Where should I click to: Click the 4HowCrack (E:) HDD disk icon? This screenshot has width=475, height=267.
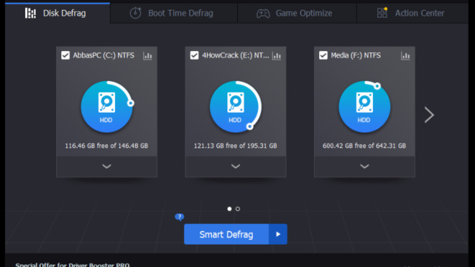tap(235, 107)
